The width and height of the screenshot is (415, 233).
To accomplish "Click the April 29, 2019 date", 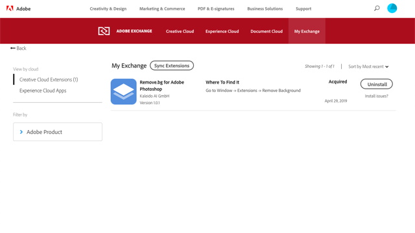I will click(x=336, y=101).
